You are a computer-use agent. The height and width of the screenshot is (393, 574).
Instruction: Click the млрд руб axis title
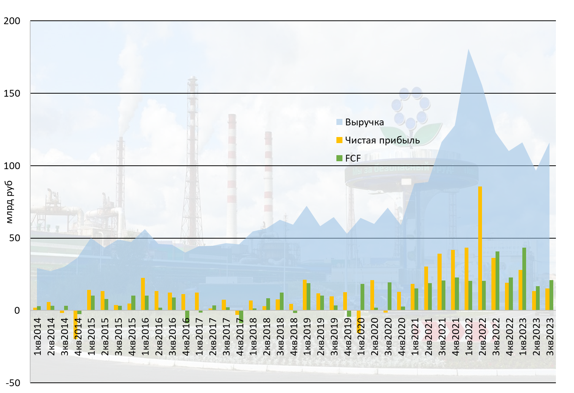coord(9,202)
